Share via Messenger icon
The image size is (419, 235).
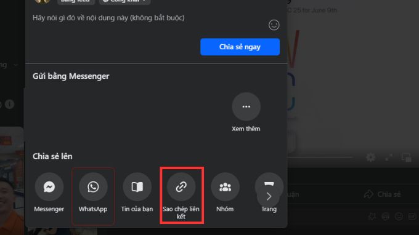[49, 187]
